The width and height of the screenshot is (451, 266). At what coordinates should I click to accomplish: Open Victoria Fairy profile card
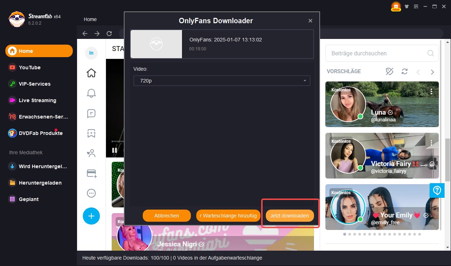(x=382, y=156)
